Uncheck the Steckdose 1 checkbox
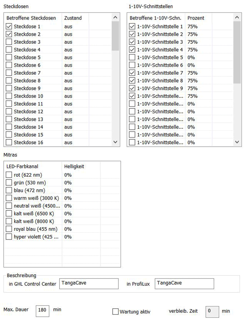This screenshot has width=248, height=327. tap(9, 27)
